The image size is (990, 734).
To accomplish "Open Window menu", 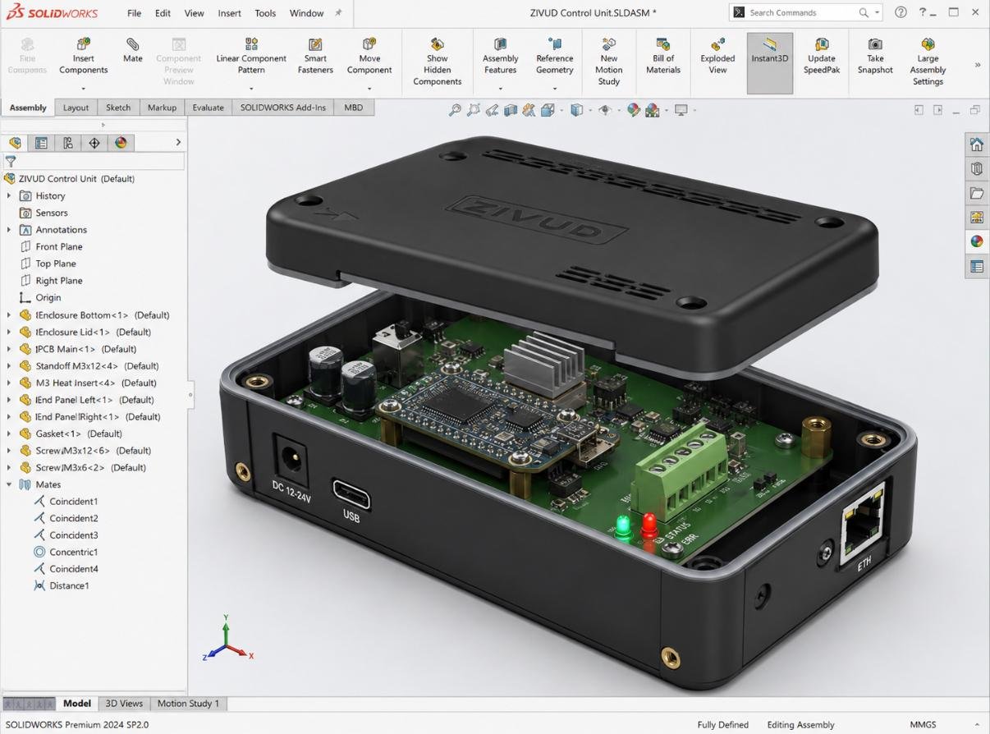I will [x=306, y=13].
